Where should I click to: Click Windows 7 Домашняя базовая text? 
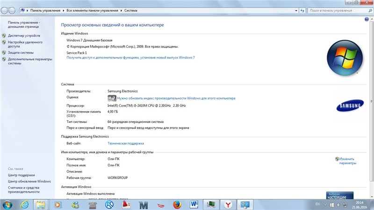89,40
